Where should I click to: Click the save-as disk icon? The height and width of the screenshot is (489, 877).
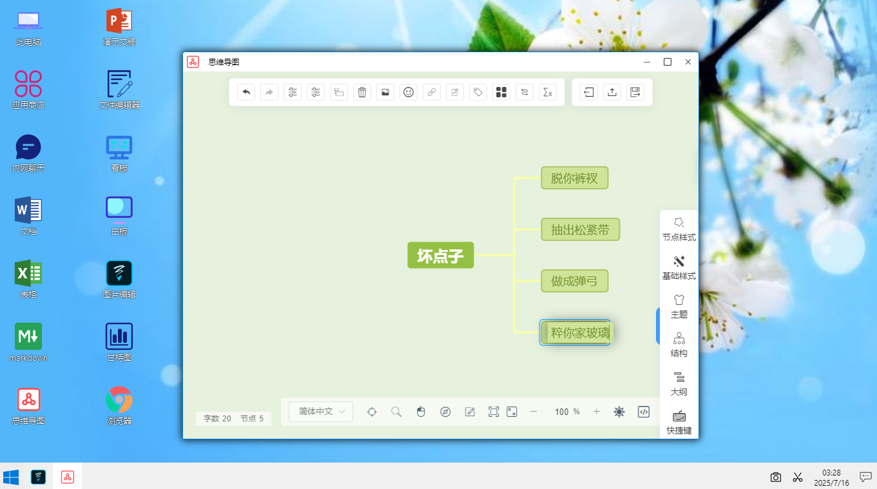pos(635,92)
